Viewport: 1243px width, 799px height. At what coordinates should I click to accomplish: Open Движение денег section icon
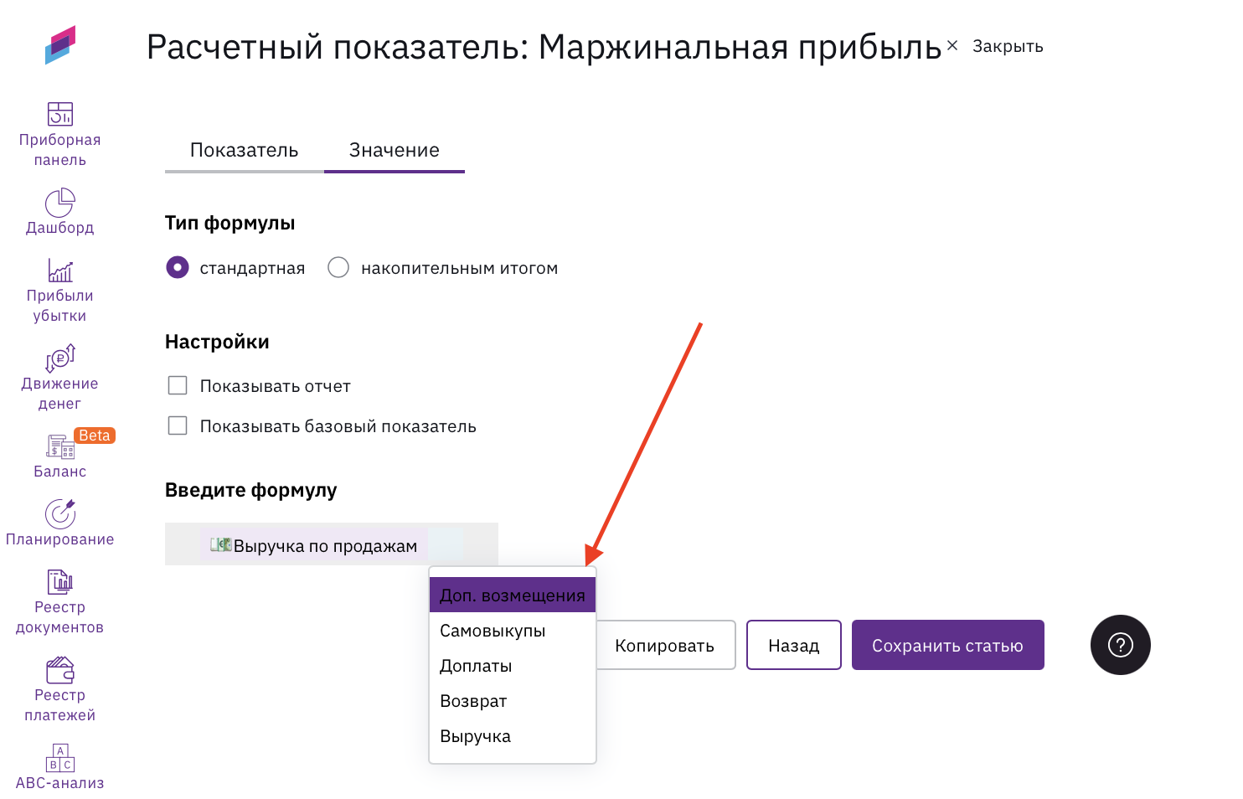(x=59, y=358)
